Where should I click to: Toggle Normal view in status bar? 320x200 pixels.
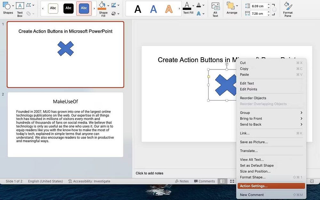coord(222,181)
